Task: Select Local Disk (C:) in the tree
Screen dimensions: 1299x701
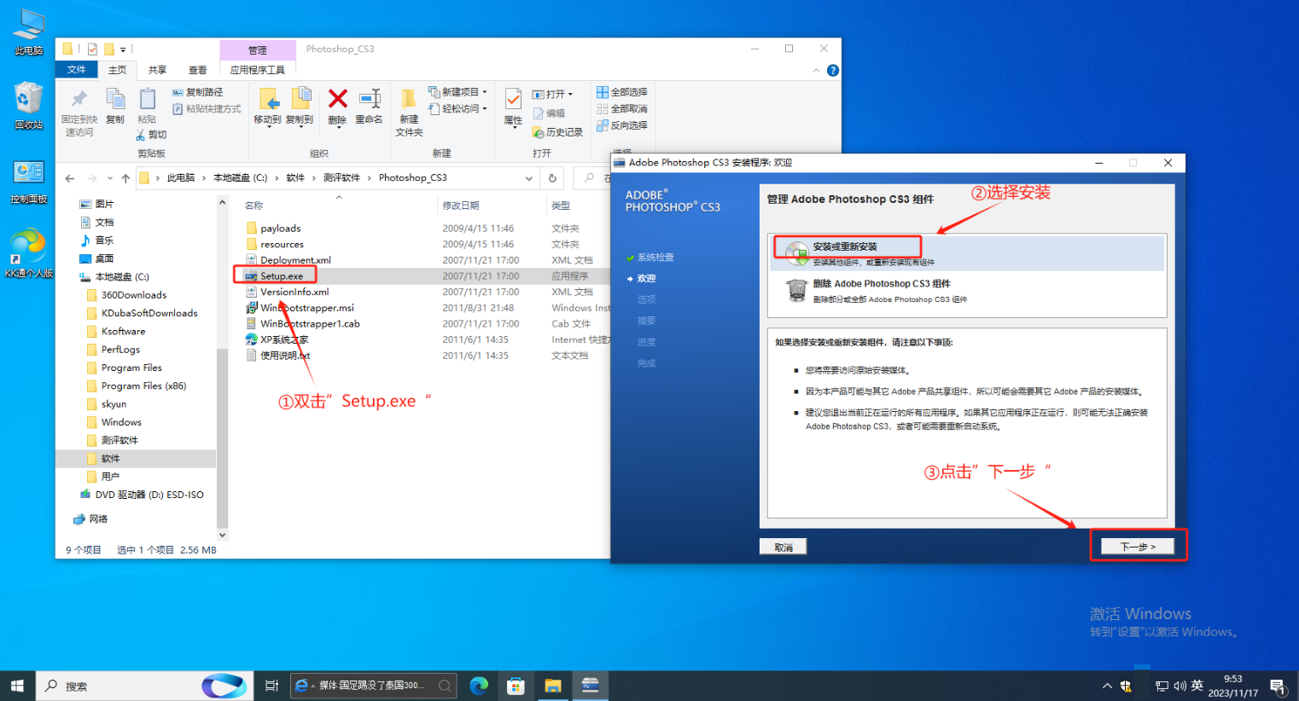Action: tap(122, 276)
